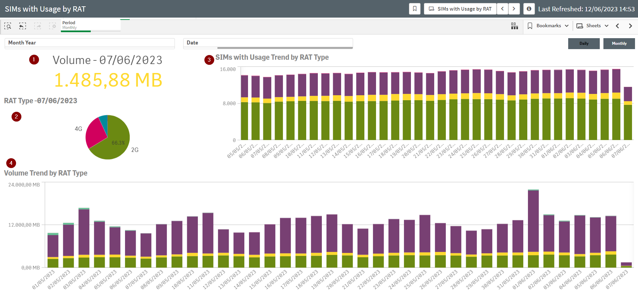Viewport: 638px width, 299px height.
Task: Open the Date filter pane
Action: coord(268,43)
